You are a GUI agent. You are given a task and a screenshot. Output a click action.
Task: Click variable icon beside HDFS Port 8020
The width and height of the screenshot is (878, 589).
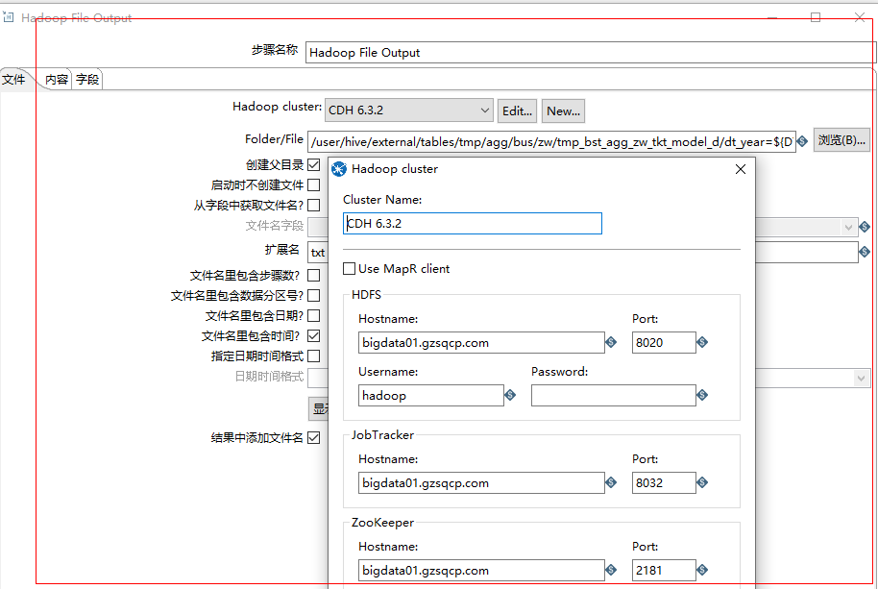pyautogui.click(x=702, y=342)
